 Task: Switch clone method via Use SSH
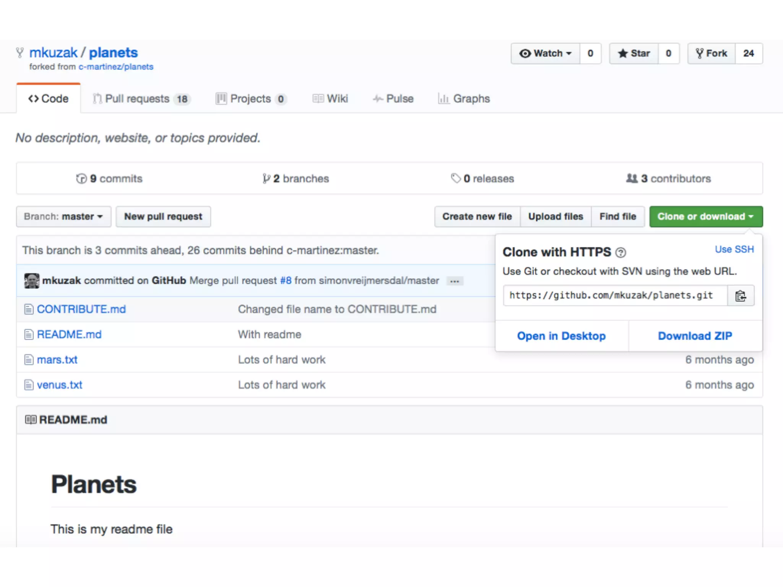[734, 250]
